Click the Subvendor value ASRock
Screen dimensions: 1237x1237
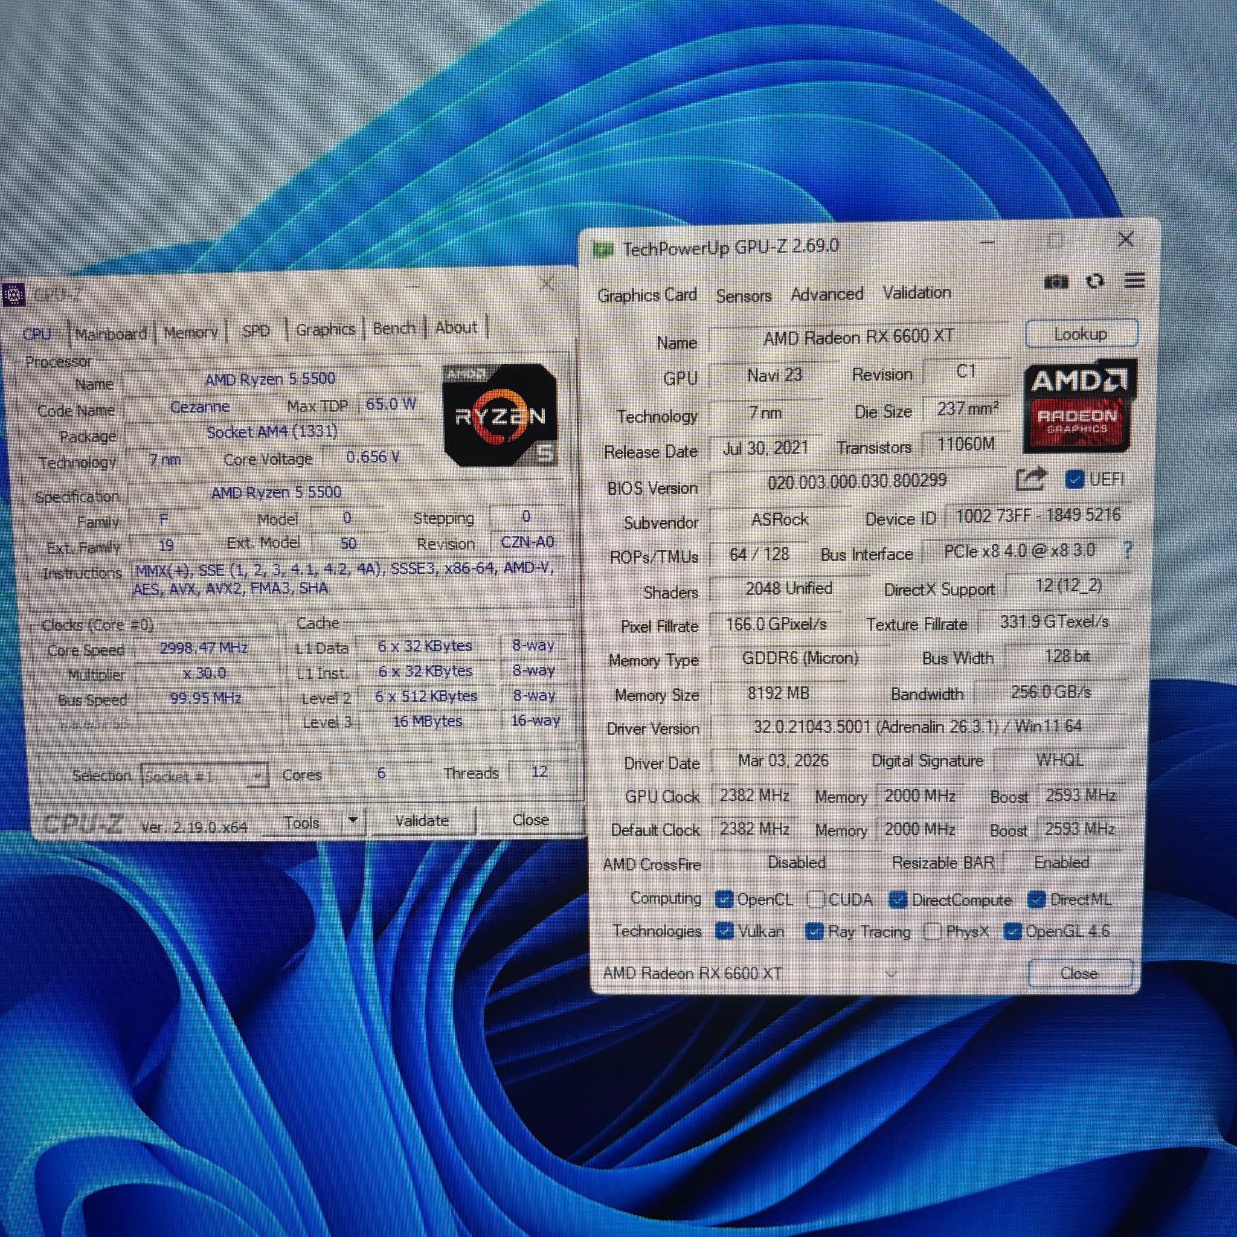pos(780,520)
